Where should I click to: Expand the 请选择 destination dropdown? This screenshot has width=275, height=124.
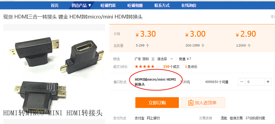click(165, 59)
